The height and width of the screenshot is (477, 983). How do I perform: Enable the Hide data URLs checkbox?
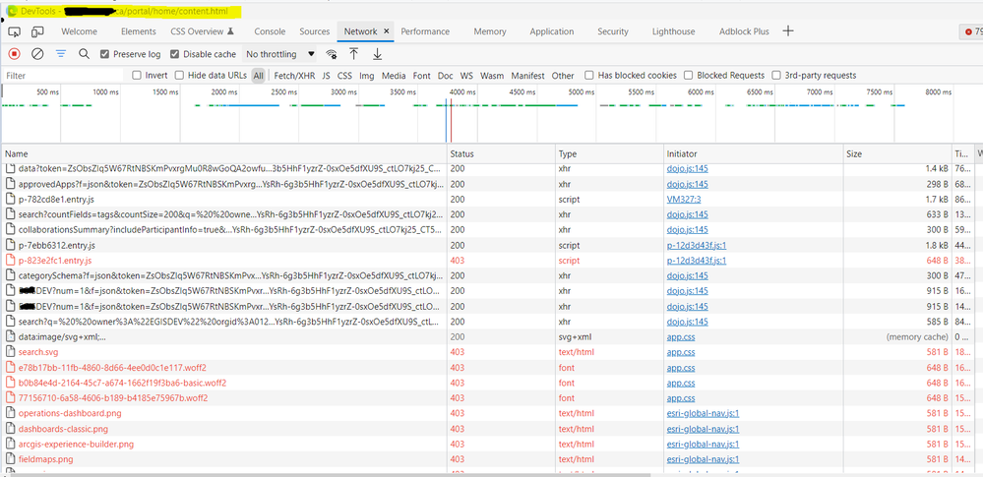(x=180, y=75)
